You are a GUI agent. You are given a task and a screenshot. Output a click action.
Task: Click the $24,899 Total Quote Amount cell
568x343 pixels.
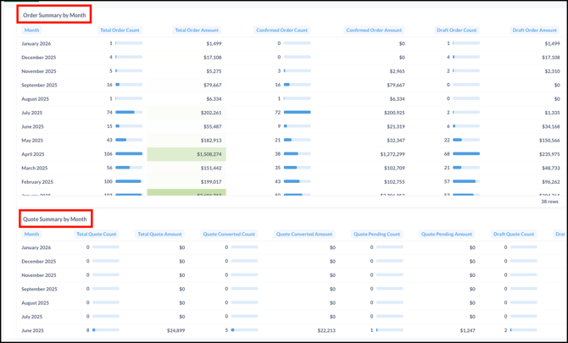coord(175,330)
